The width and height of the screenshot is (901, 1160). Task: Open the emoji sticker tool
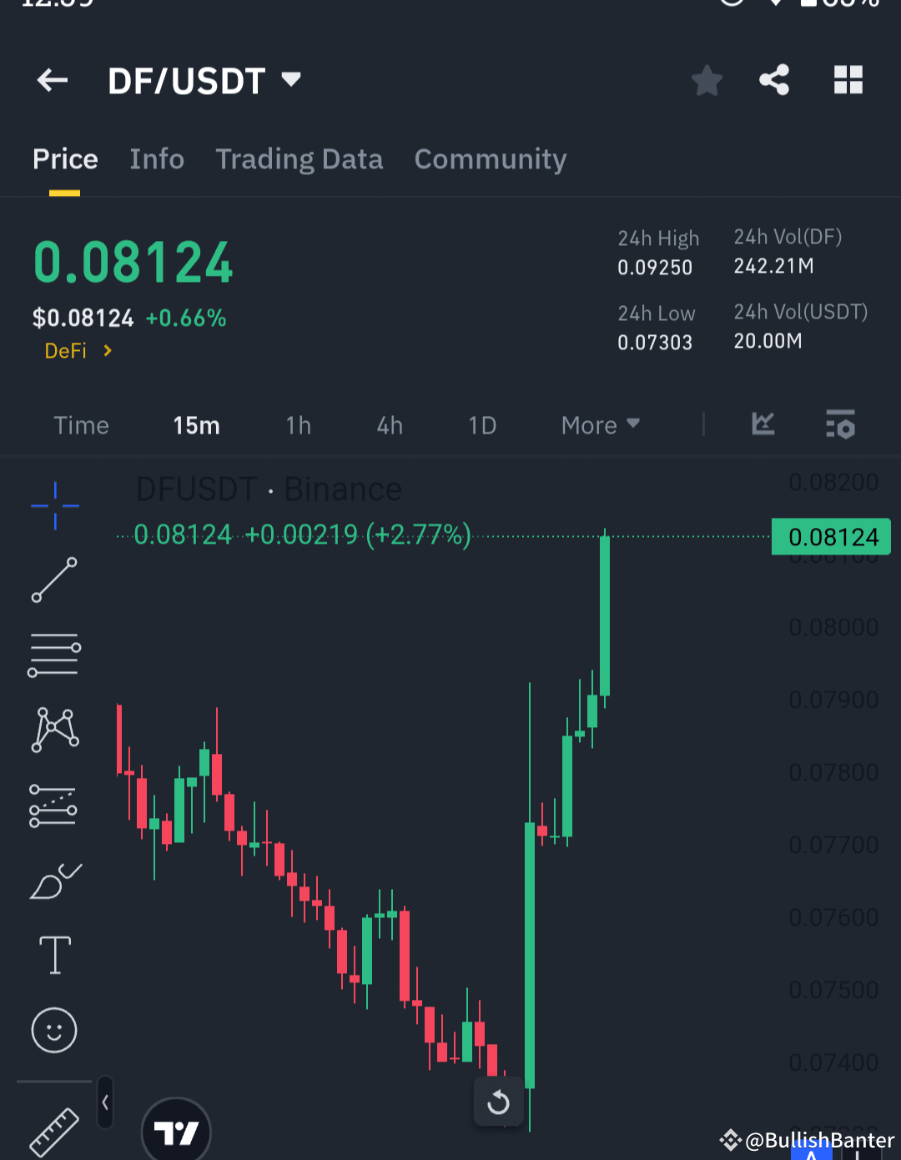tap(54, 1030)
